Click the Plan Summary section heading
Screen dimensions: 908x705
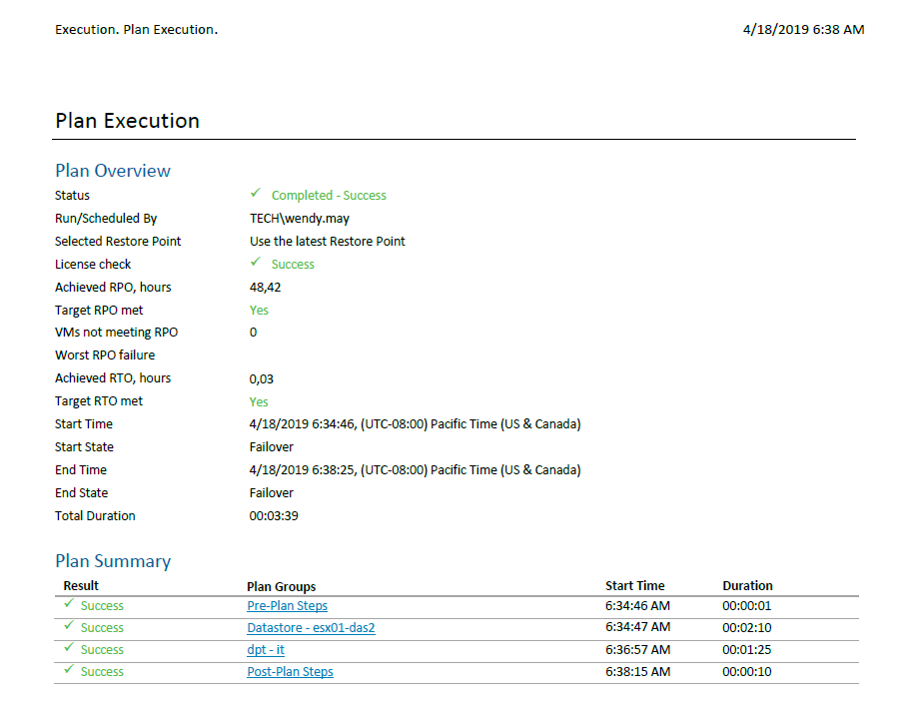click(x=113, y=561)
